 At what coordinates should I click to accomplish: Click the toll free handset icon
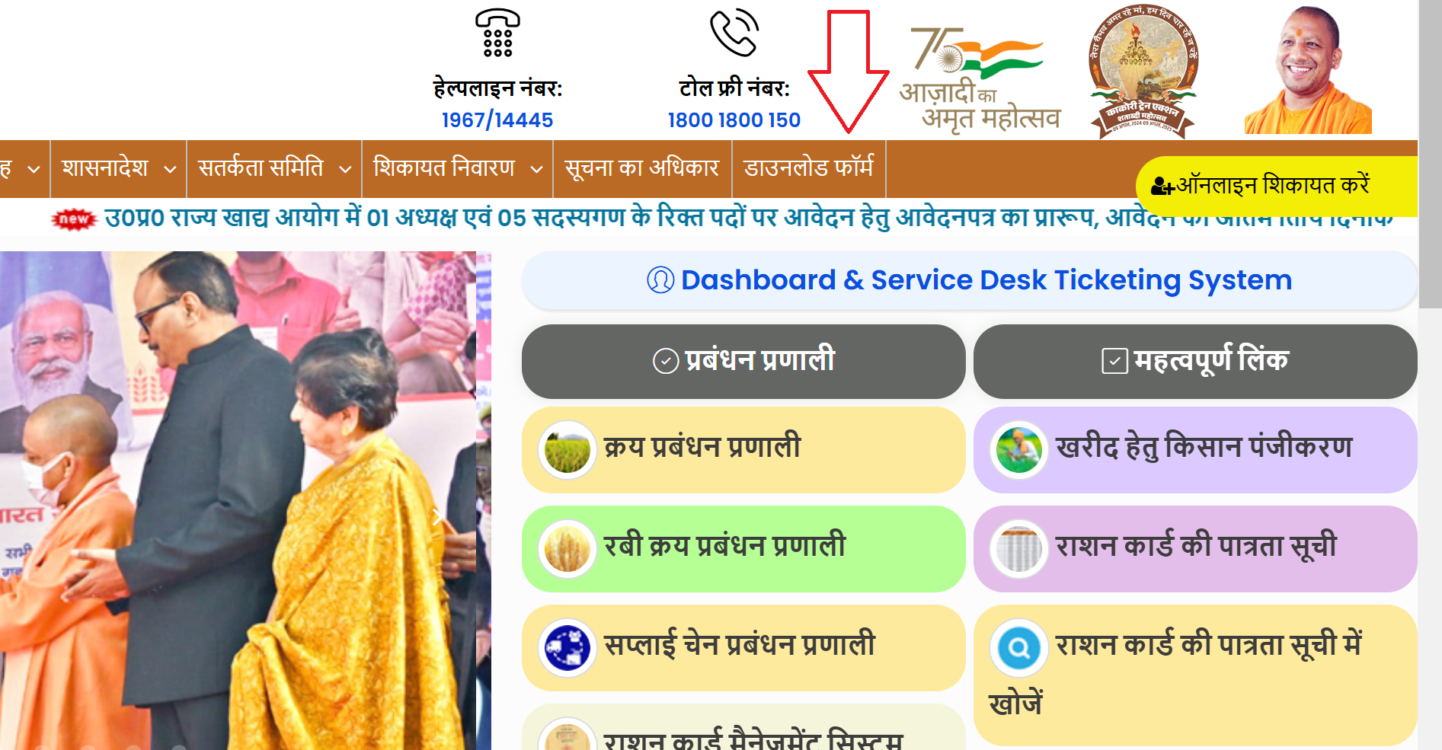pos(734,33)
